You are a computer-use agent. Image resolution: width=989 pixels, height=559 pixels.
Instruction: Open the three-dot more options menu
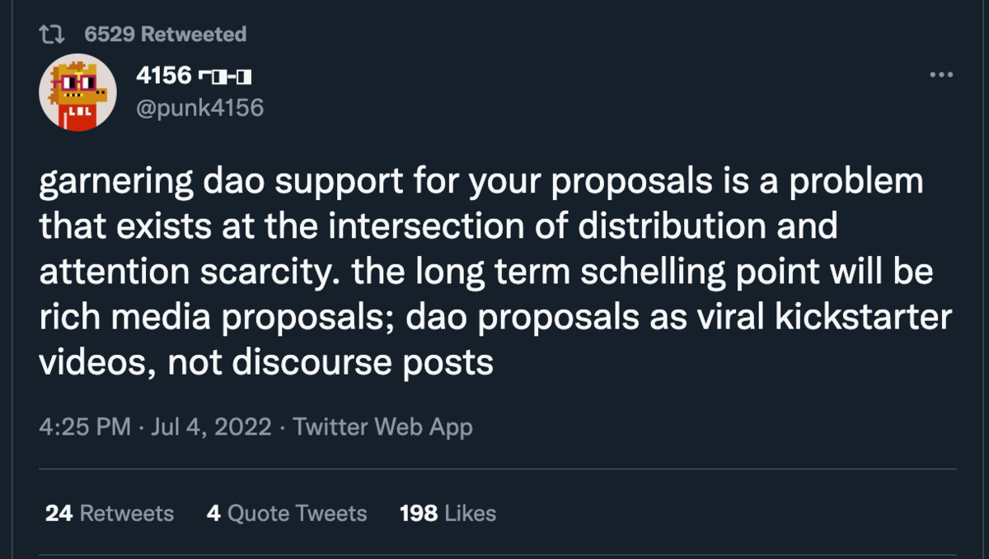point(940,75)
